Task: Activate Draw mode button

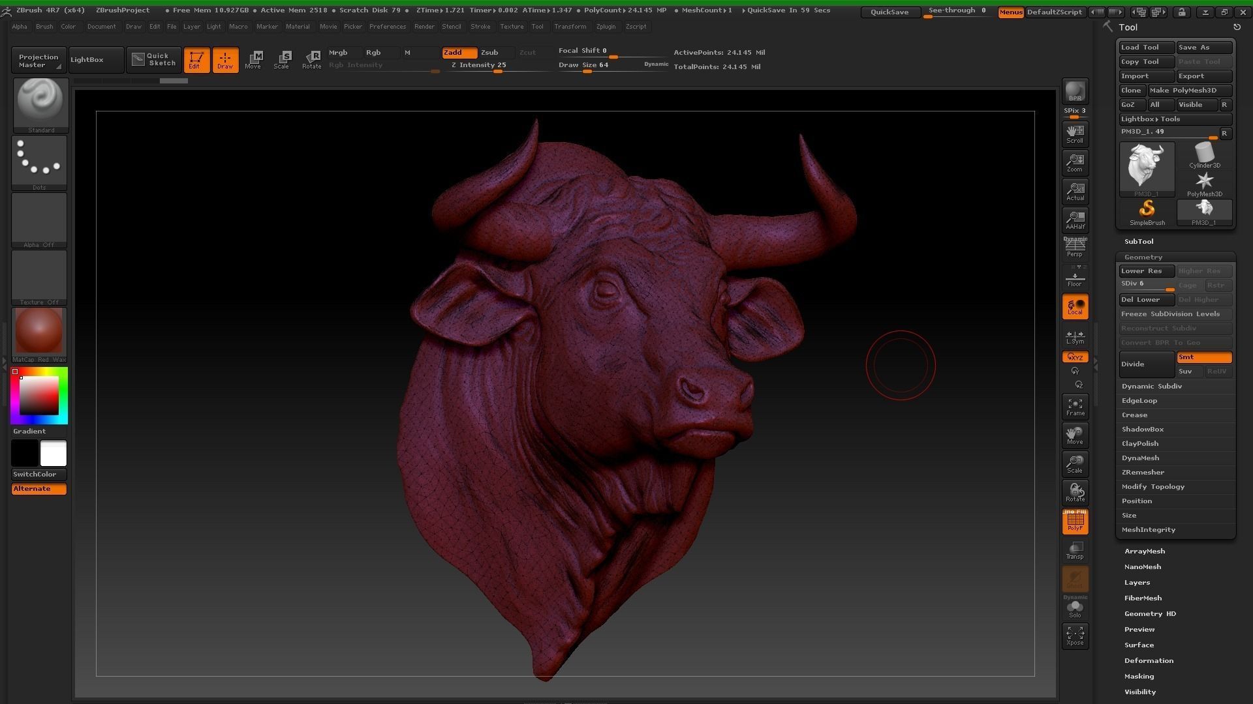Action: 225,60
